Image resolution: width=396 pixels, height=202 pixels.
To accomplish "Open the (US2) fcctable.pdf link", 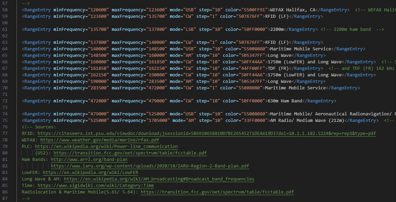I will click(130, 153).
